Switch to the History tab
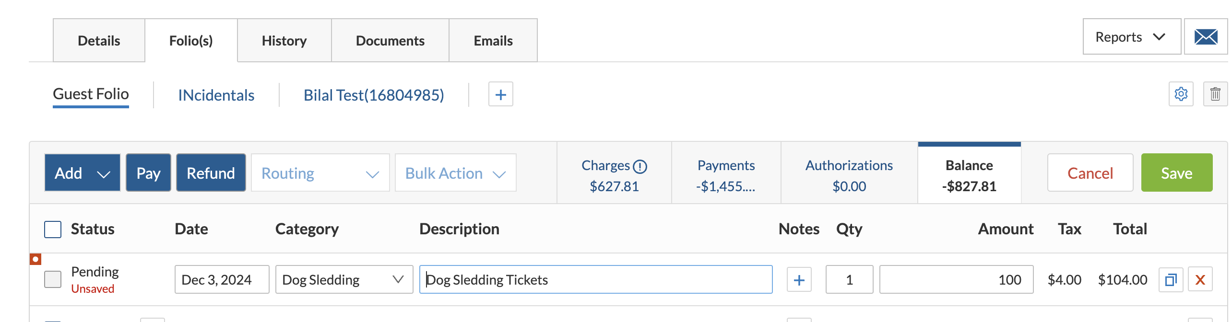The width and height of the screenshot is (1232, 322). (284, 41)
